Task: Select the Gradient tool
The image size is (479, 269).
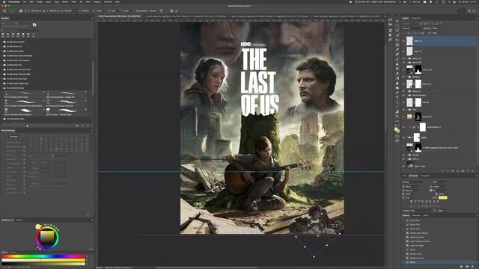Action: coord(397,78)
